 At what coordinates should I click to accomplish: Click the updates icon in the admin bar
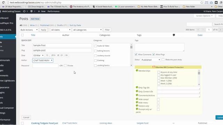(24, 11)
